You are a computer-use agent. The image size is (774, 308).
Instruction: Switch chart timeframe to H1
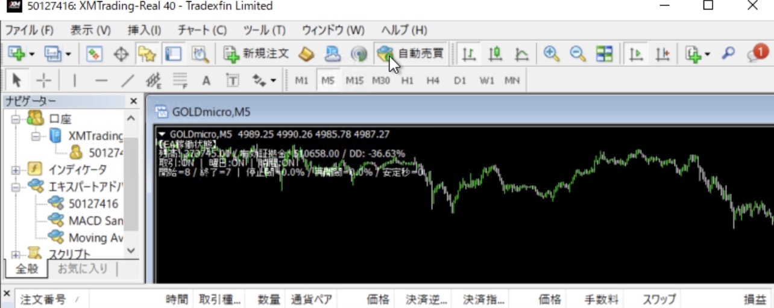tap(407, 81)
